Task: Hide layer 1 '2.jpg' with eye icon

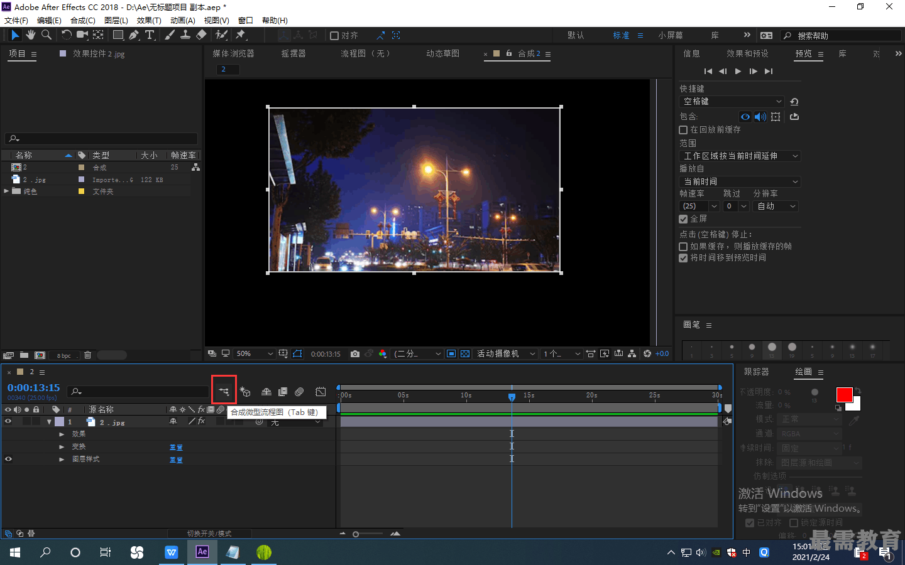Action: coord(8,422)
